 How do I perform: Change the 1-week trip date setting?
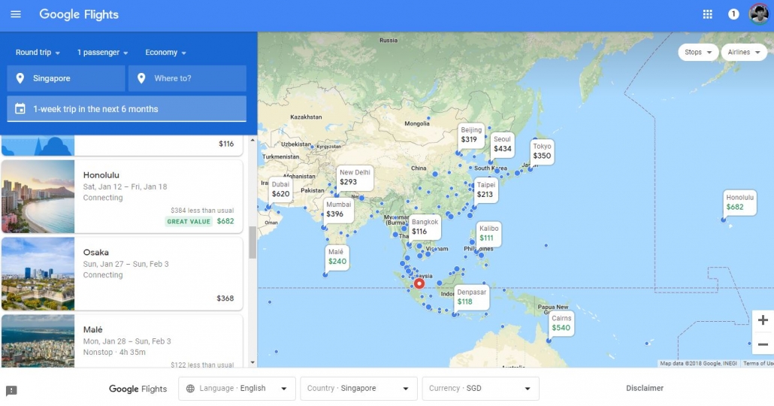[x=127, y=109]
